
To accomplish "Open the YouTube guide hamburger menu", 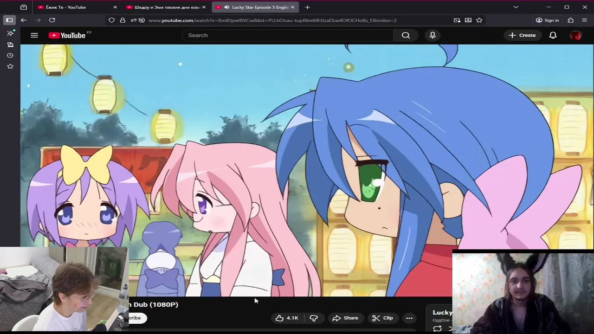I will 34,35.
